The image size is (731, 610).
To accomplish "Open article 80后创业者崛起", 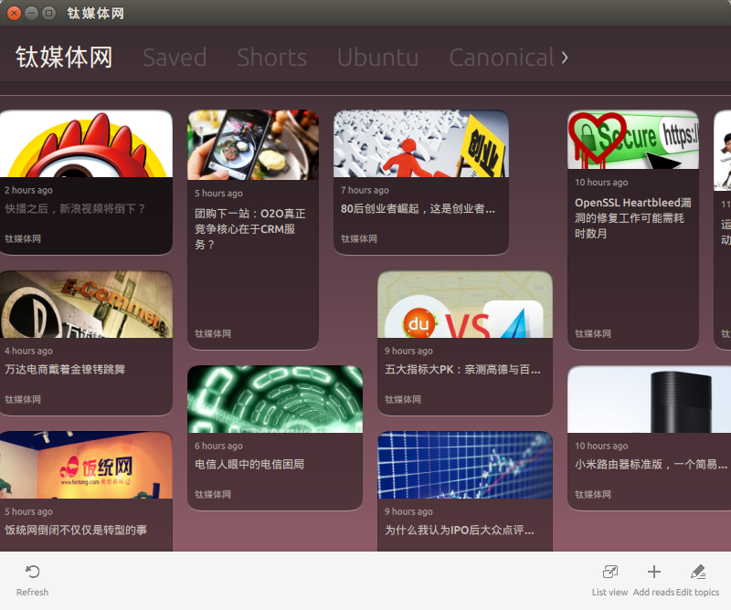I will point(418,209).
